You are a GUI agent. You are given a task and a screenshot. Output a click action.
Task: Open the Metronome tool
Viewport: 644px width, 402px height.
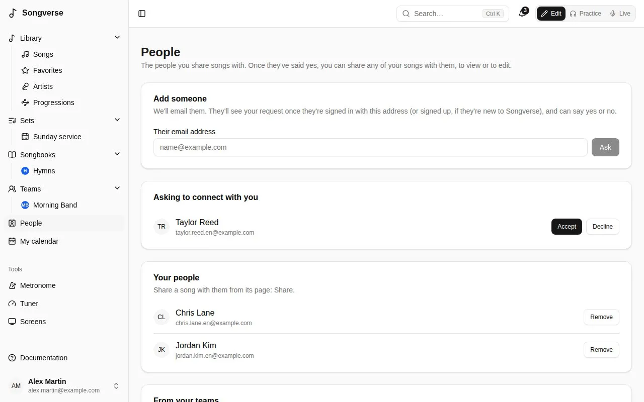(64, 285)
